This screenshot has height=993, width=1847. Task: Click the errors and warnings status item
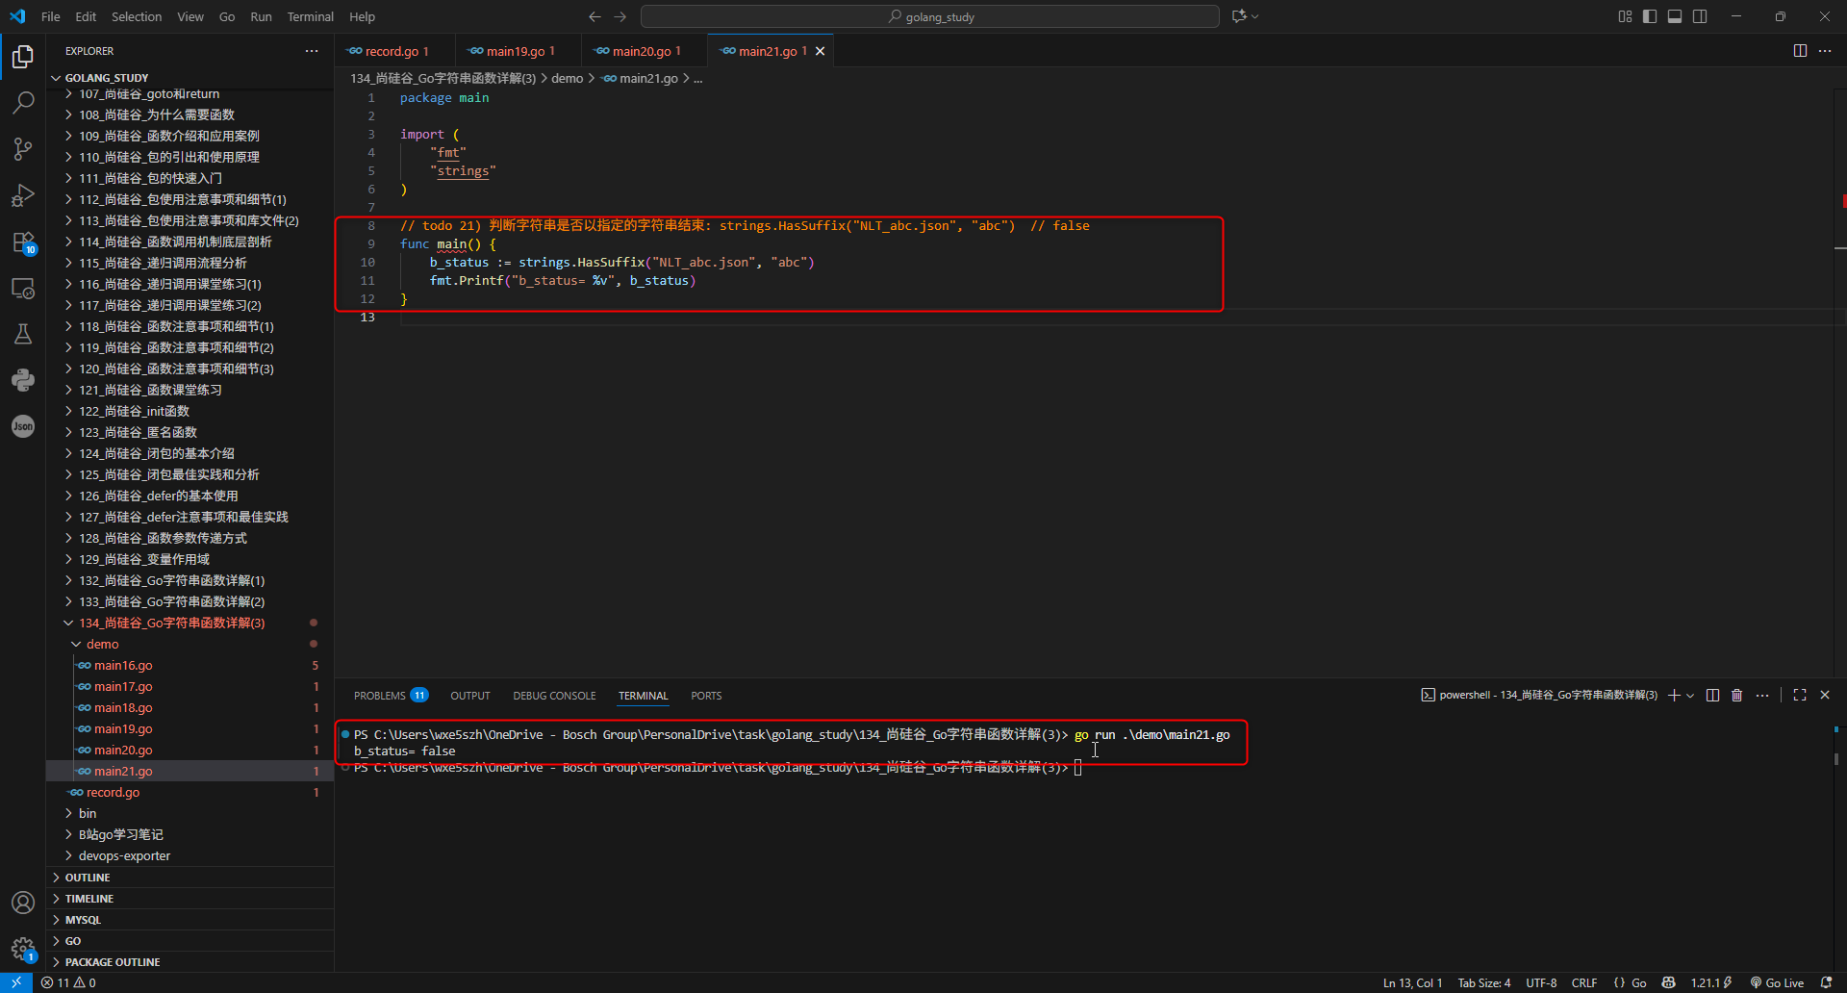tap(68, 982)
